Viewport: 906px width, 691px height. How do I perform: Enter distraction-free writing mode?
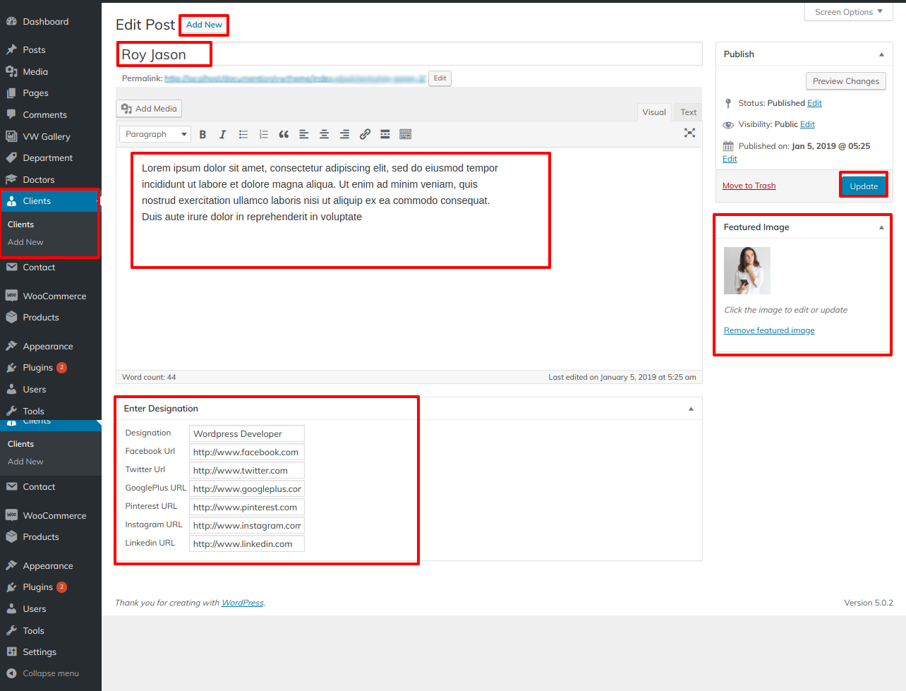pos(689,133)
